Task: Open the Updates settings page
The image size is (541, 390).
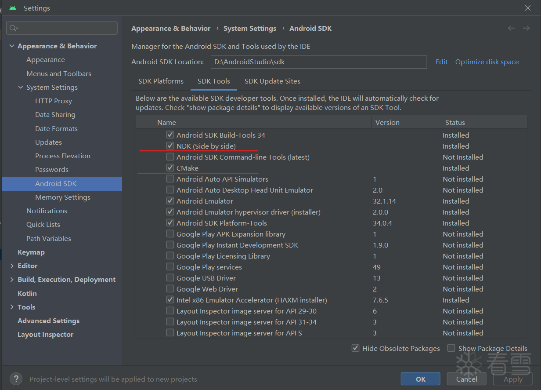Action: pos(48,142)
